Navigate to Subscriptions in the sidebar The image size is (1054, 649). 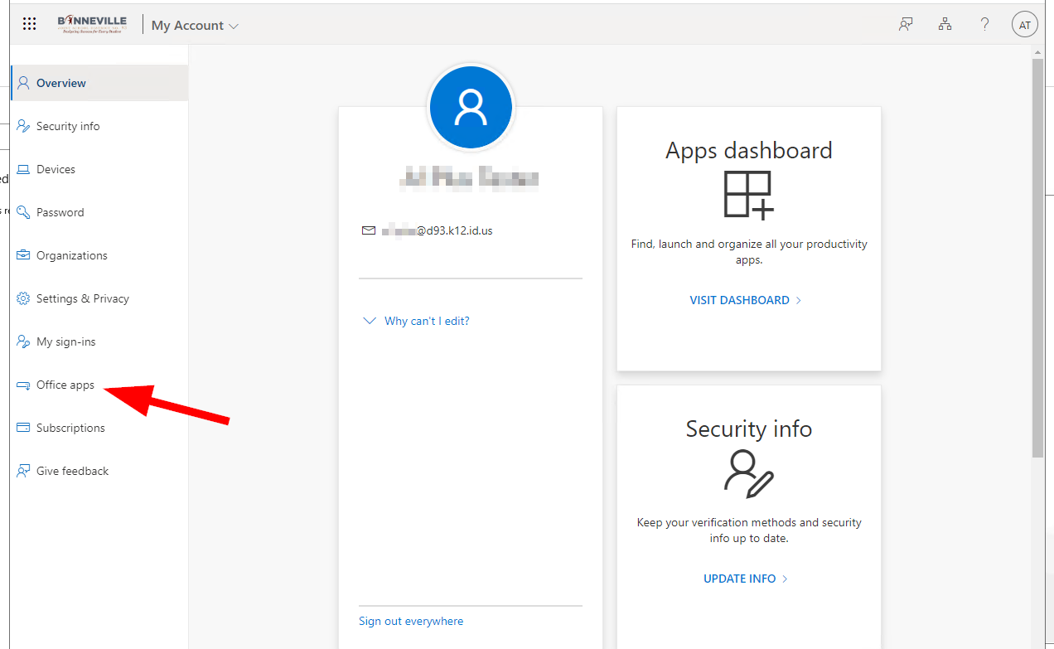70,427
